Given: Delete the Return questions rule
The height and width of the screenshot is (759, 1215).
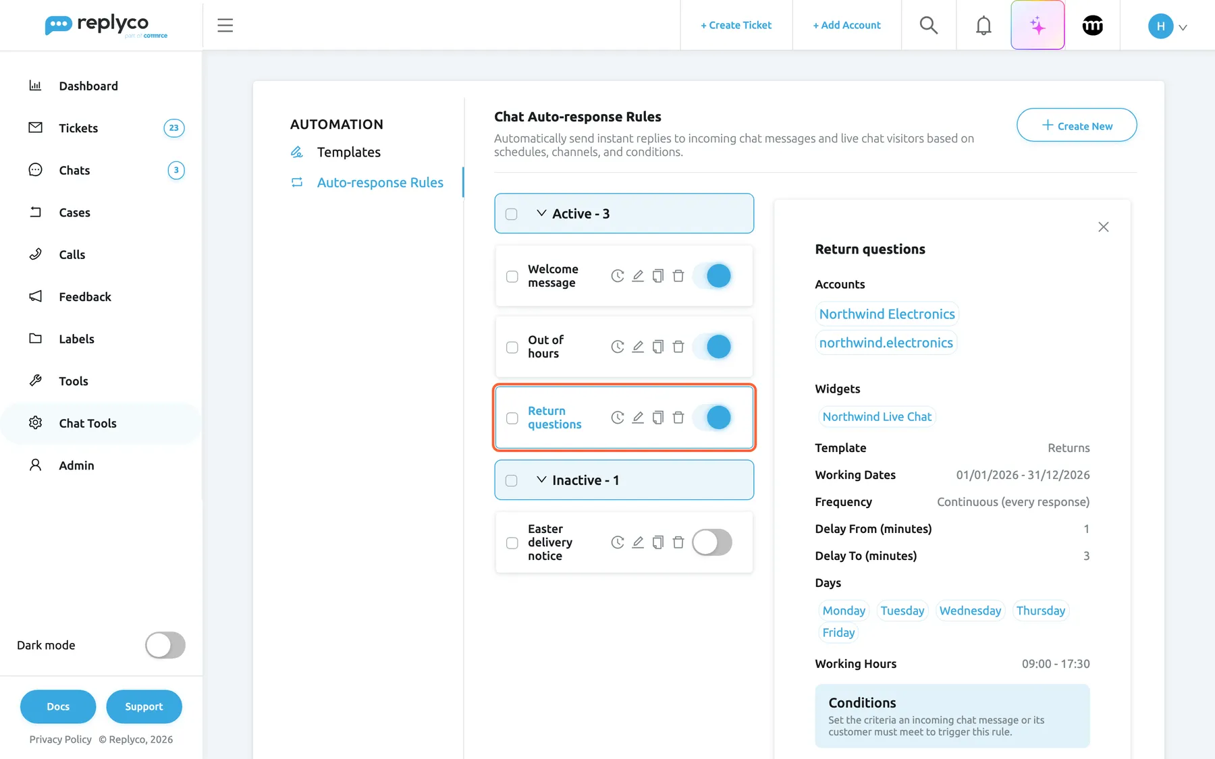Looking at the screenshot, I should tap(678, 418).
